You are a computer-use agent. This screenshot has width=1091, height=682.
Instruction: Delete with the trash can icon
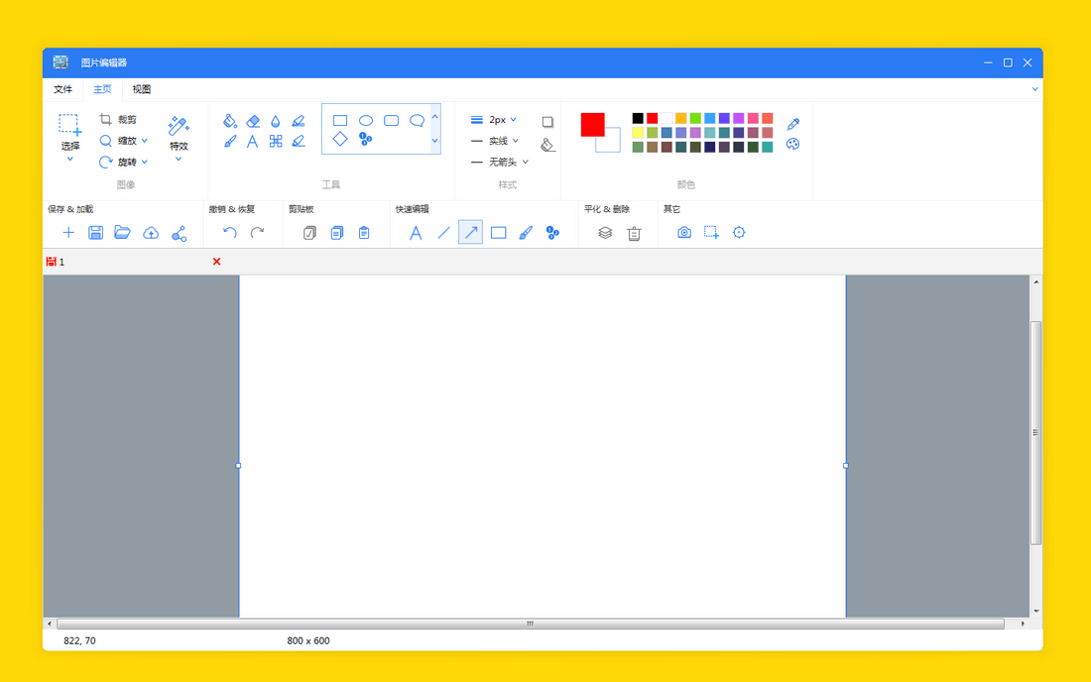(634, 233)
